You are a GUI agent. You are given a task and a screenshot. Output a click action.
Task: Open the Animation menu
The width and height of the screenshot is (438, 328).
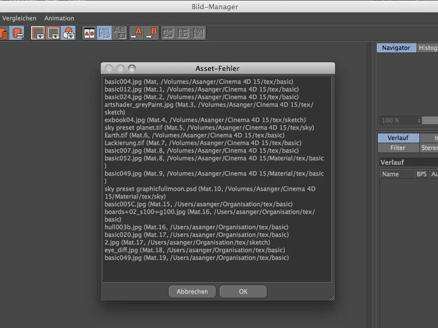click(59, 19)
